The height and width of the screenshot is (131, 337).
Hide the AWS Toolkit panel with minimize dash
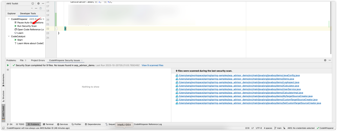[x=43, y=3]
